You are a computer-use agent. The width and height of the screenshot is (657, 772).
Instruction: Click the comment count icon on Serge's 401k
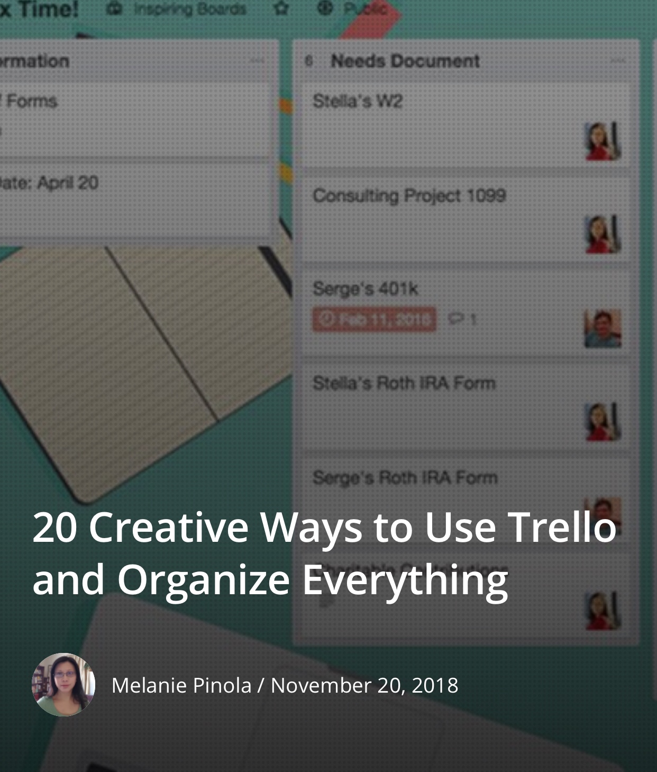tap(455, 319)
